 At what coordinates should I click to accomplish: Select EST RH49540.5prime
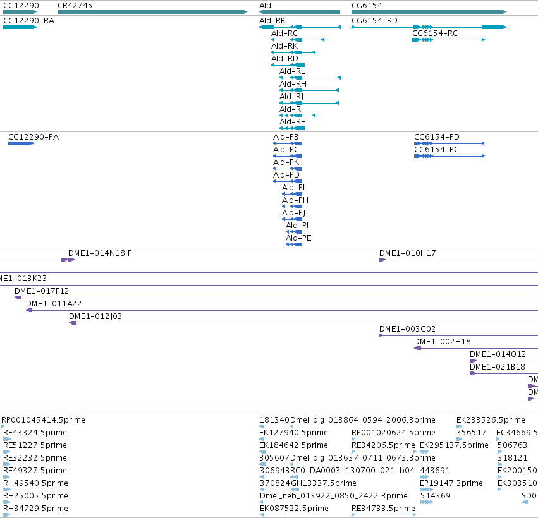pos(35,484)
